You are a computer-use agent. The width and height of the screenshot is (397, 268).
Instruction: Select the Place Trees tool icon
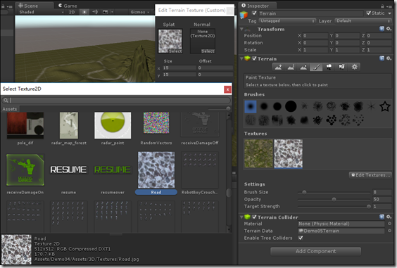[x=329, y=67]
